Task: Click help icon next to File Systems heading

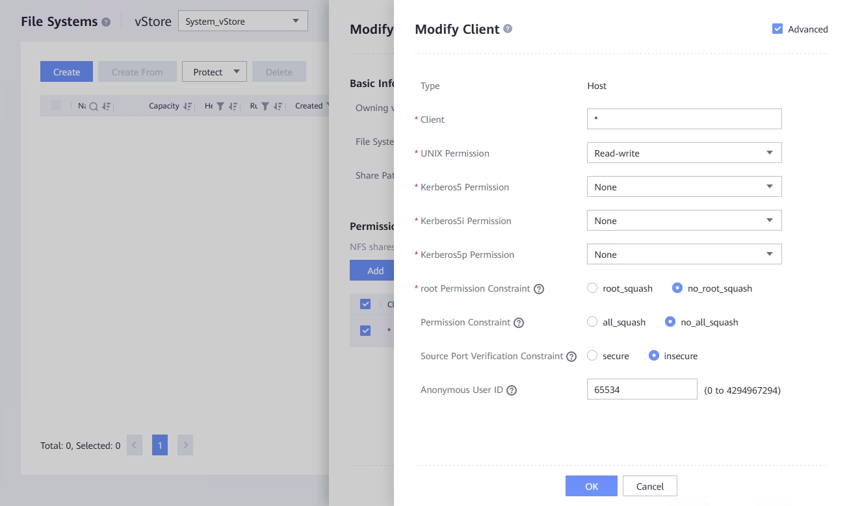Action: (106, 22)
